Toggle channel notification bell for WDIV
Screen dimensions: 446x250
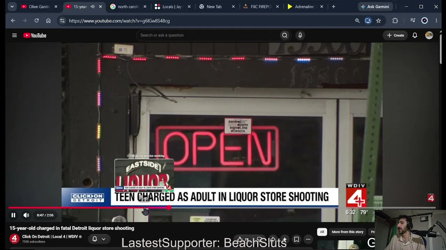coord(94,239)
